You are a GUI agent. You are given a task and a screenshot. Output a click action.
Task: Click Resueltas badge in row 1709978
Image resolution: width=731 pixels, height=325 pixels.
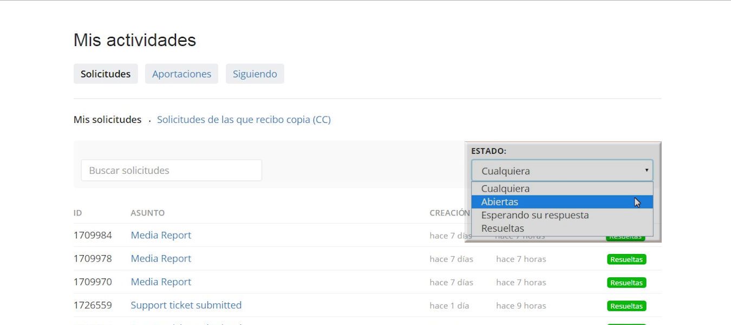[626, 259]
